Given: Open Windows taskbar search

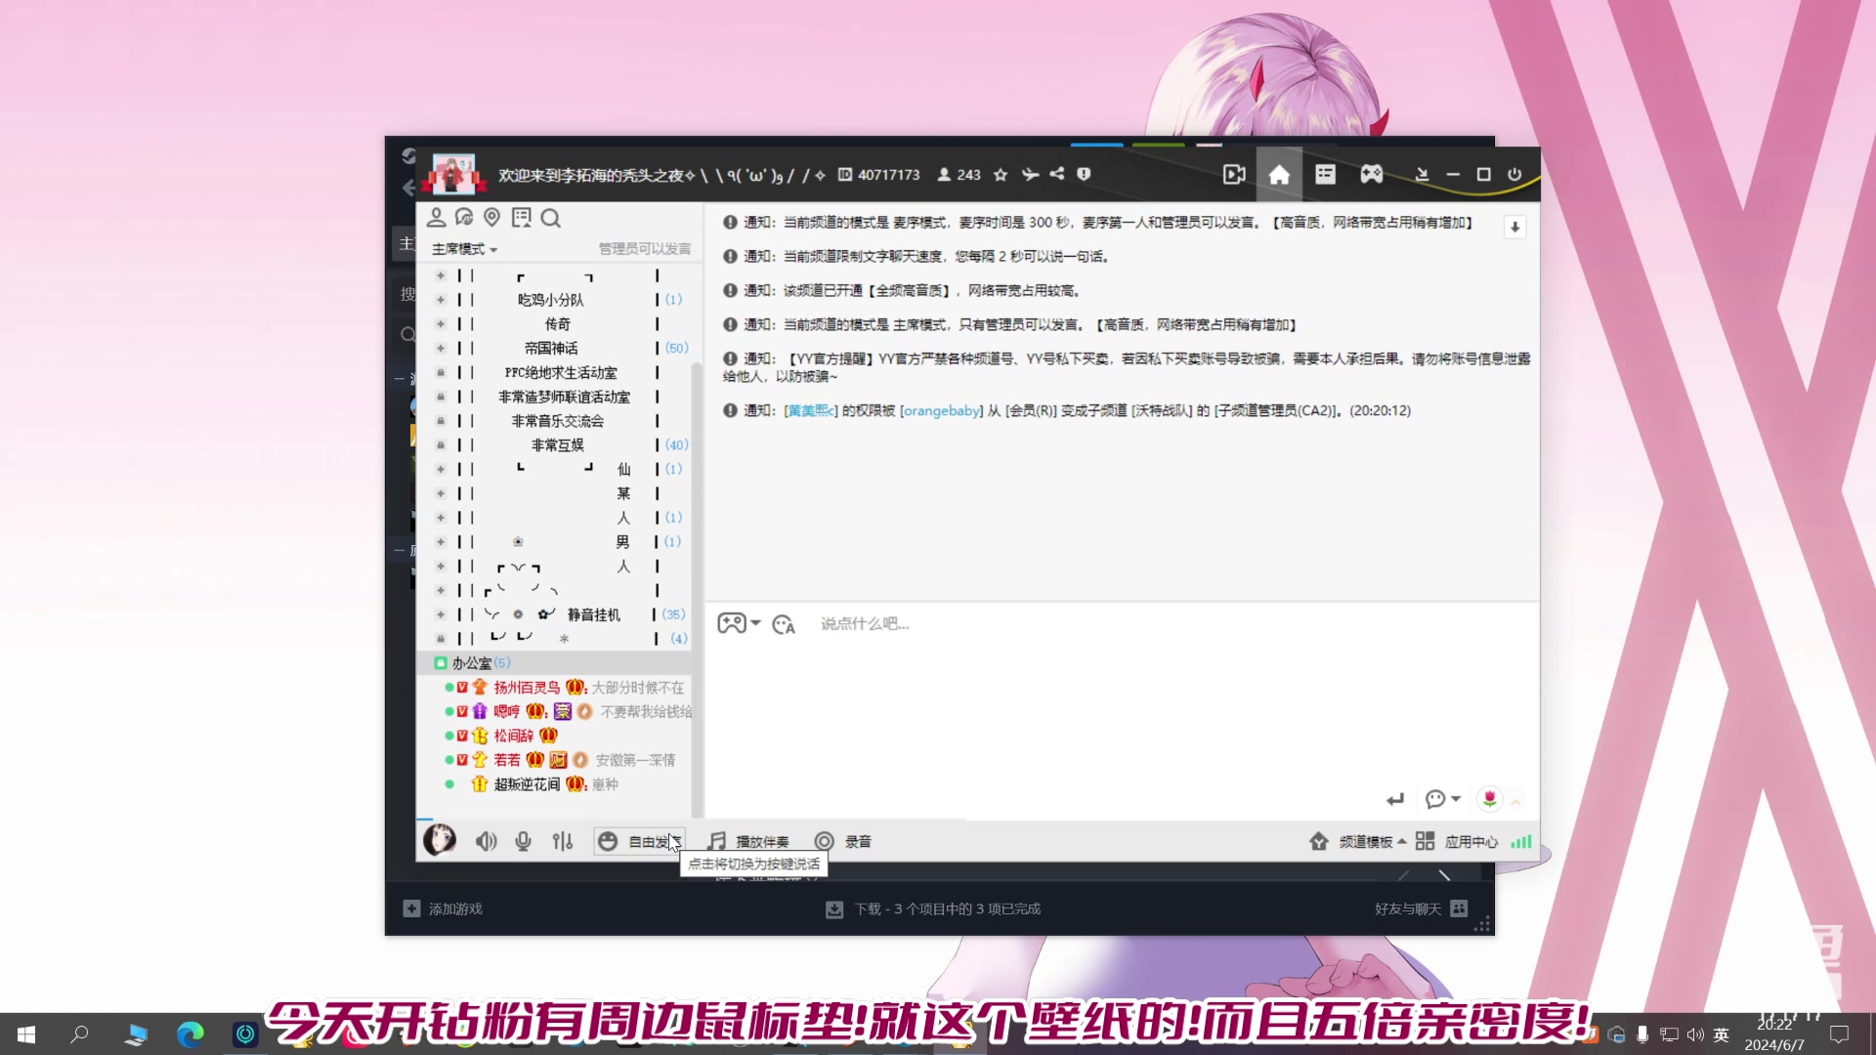Looking at the screenshot, I should tap(80, 1034).
